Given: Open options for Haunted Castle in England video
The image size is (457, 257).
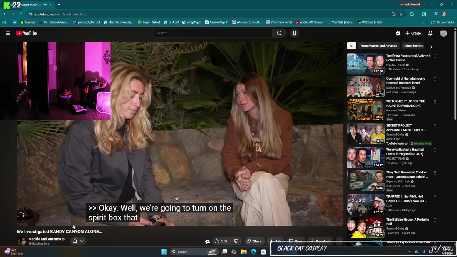Looking at the screenshot, I should tap(435, 150).
